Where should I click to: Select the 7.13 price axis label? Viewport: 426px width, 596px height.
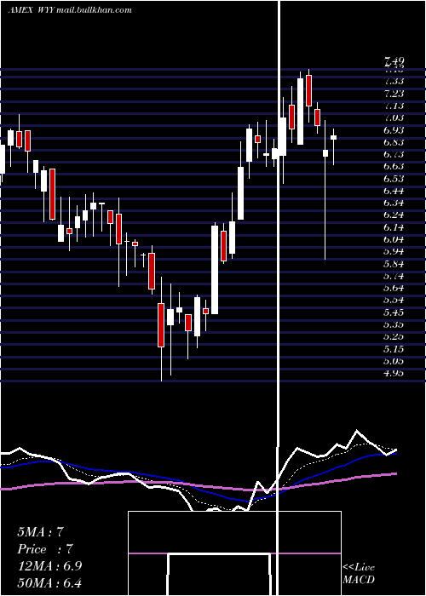(394, 106)
